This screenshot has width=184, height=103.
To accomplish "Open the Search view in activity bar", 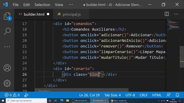I will 7,31.
